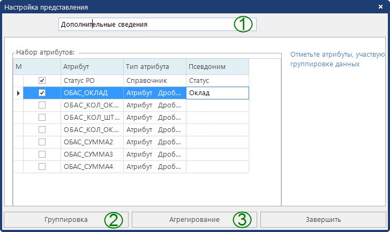Click the Псевдоним column header

217,67
